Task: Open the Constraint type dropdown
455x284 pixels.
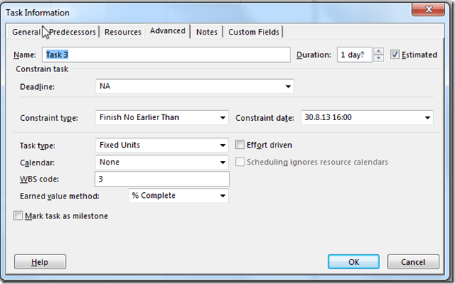Action: [223, 118]
